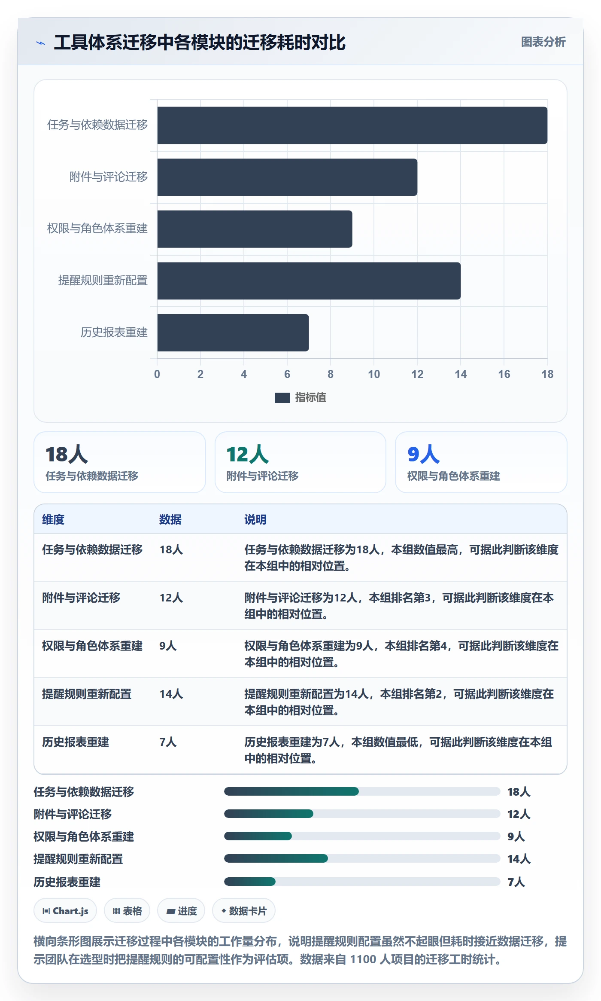
Task: Click the description stating 本组排名第3
Action: click(399, 606)
